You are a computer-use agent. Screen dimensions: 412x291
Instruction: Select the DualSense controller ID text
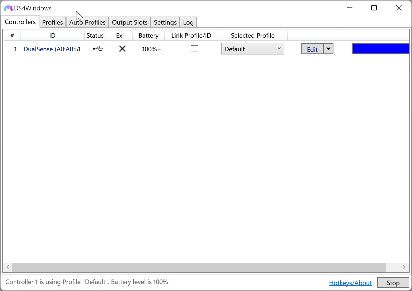point(52,49)
